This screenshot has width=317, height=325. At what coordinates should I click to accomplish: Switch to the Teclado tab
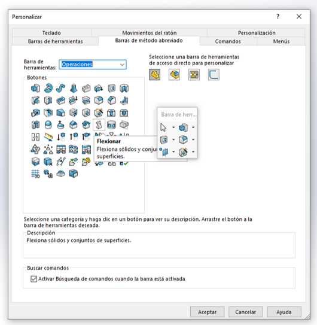(51, 33)
